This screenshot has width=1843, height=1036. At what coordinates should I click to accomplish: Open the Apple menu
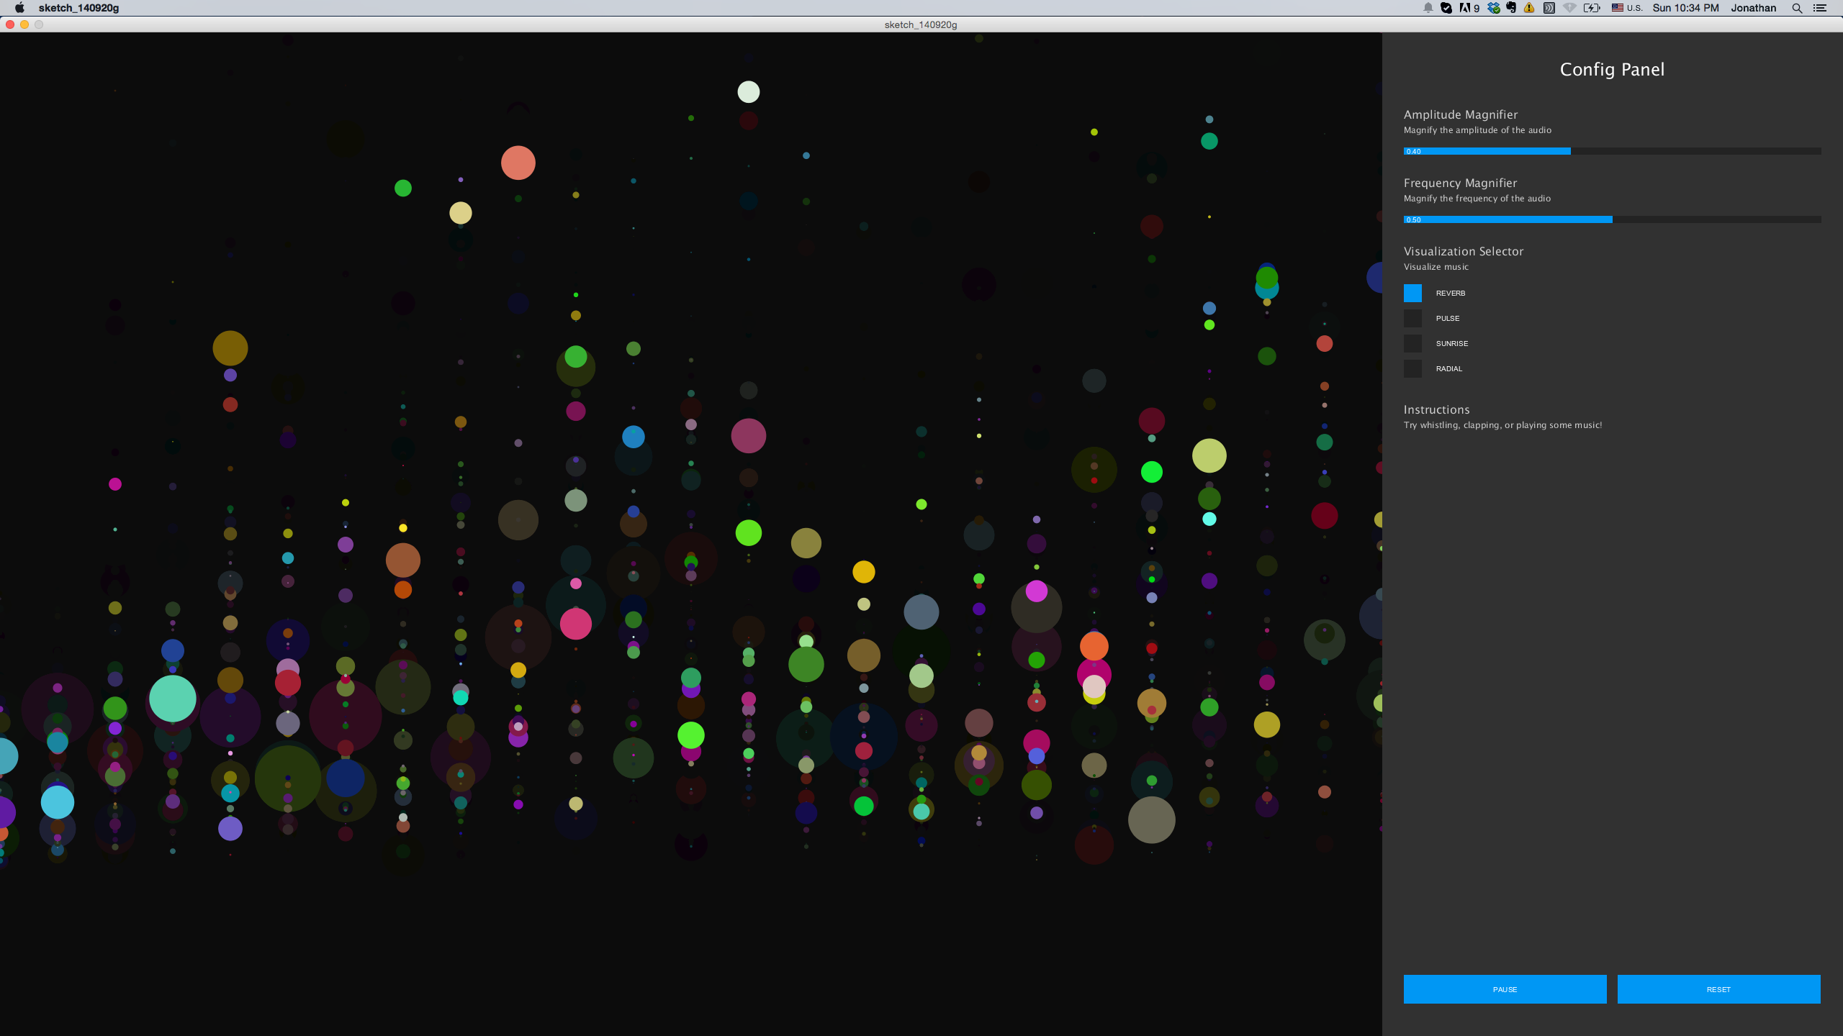[x=19, y=8]
